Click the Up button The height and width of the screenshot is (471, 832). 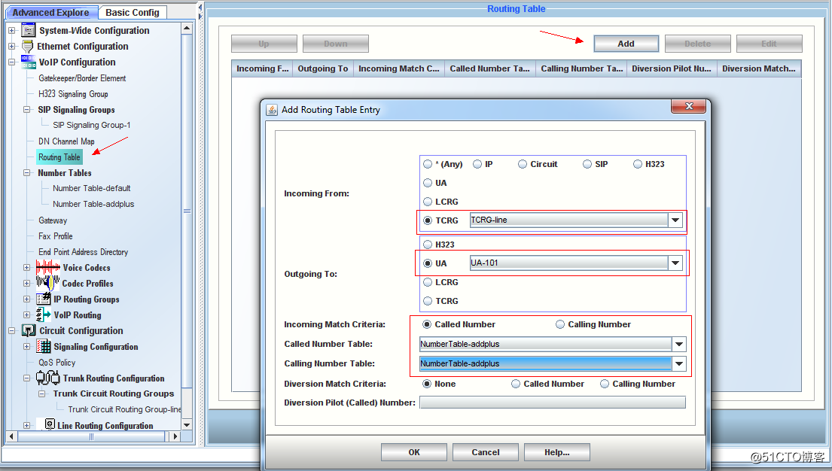264,44
